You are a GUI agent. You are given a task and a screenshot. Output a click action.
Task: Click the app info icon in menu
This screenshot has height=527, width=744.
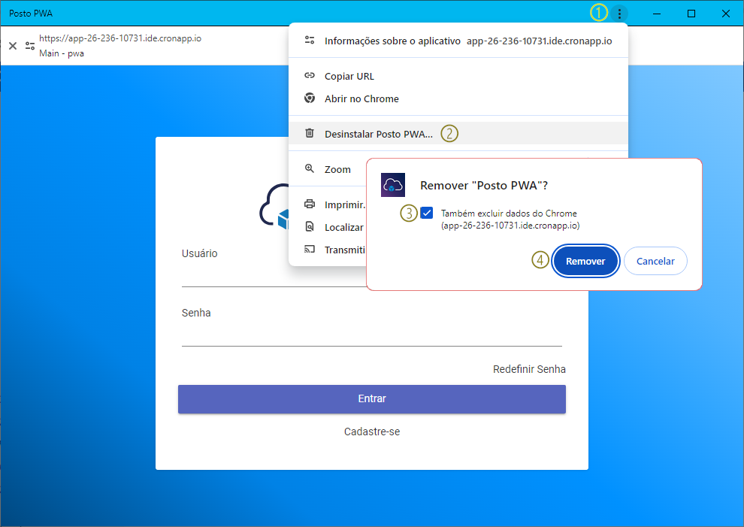click(x=310, y=41)
